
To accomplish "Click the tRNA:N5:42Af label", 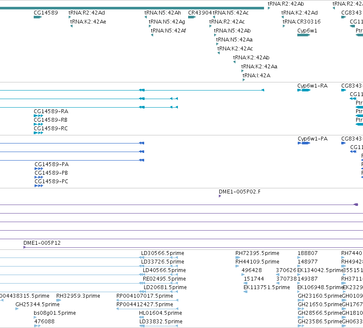I will tap(168, 31).
